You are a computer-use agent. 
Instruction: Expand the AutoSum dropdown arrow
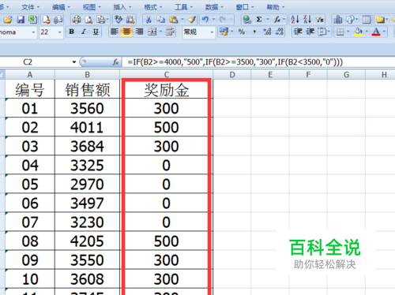(x=268, y=20)
